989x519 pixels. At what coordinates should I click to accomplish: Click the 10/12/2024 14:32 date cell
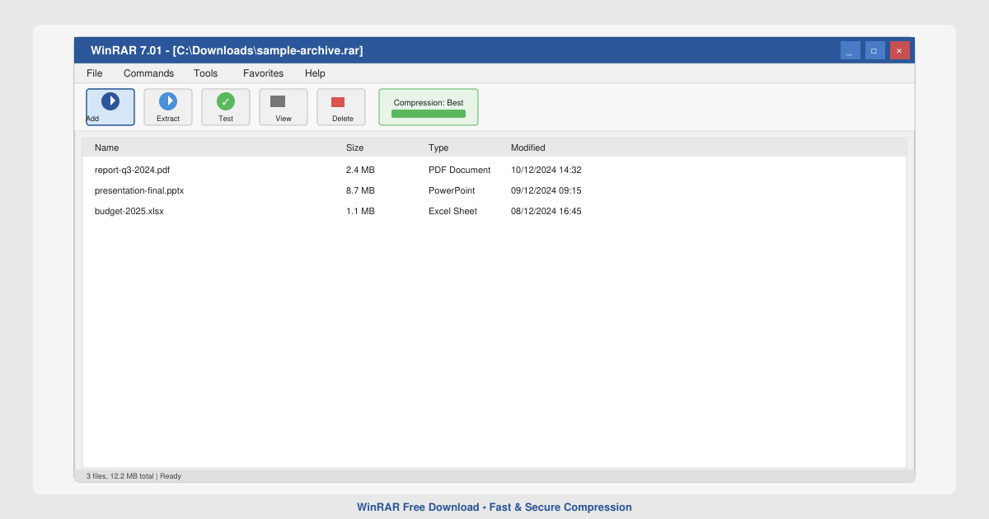pyautogui.click(x=546, y=170)
